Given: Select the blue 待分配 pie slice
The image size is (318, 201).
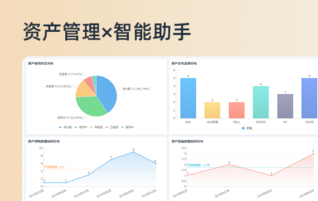Looking at the screenshot, I should pos(107,92).
